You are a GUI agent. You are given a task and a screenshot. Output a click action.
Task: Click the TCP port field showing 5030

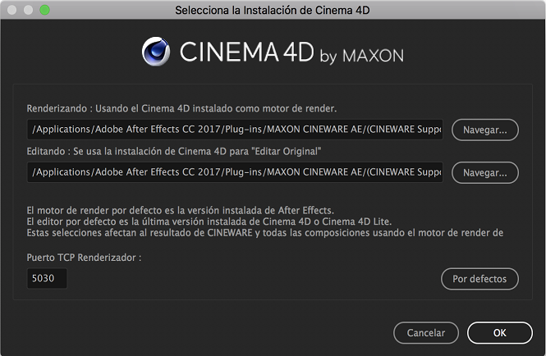coord(47,279)
